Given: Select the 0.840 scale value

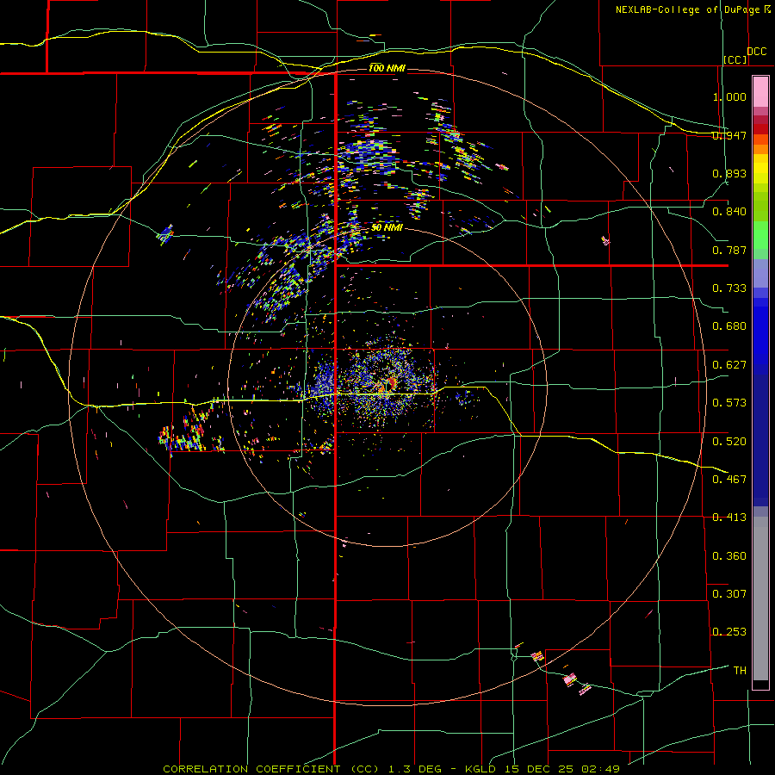Looking at the screenshot, I should tap(729, 212).
